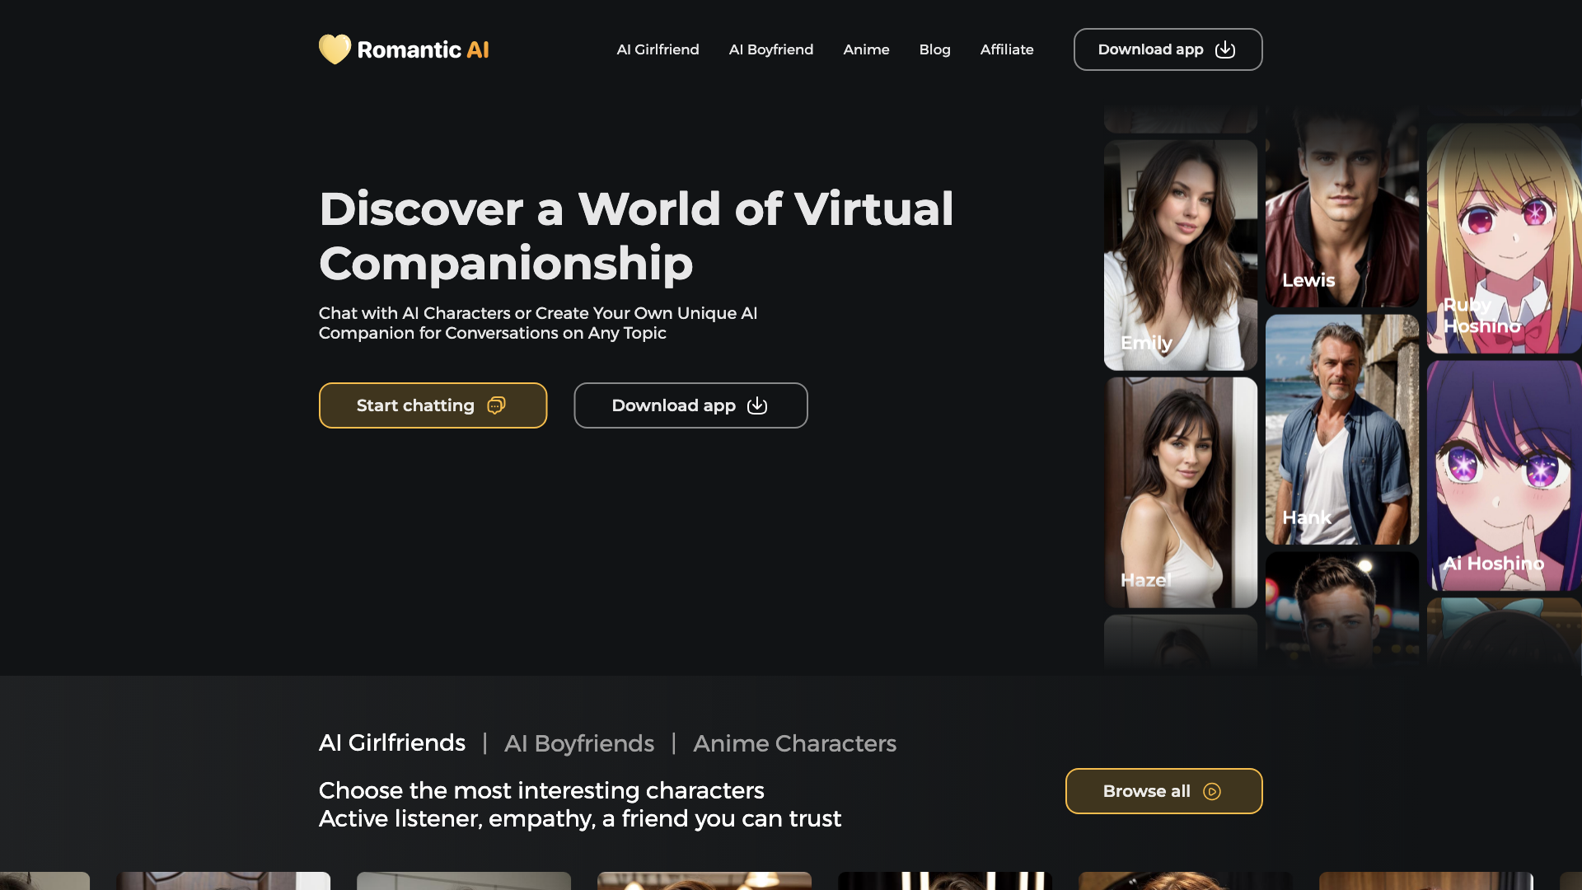Expand the Anime navigation menu item
Screen dimensions: 1582x890
coord(866,49)
